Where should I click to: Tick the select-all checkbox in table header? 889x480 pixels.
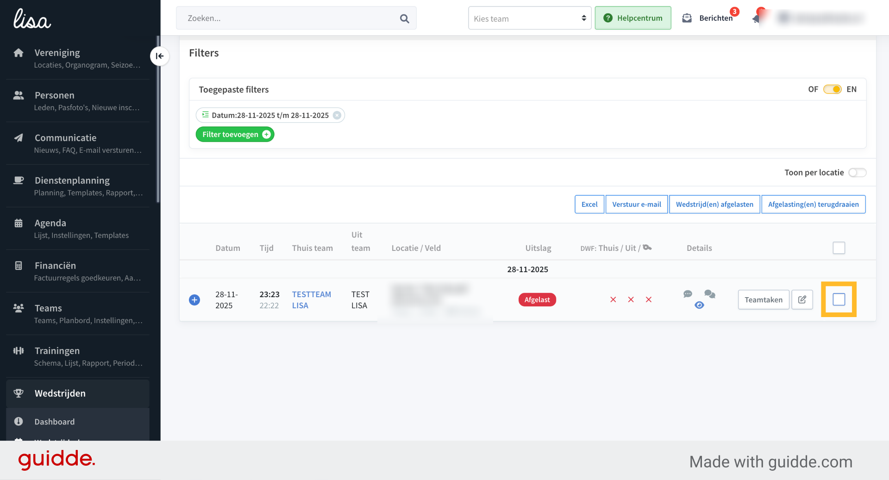(839, 248)
